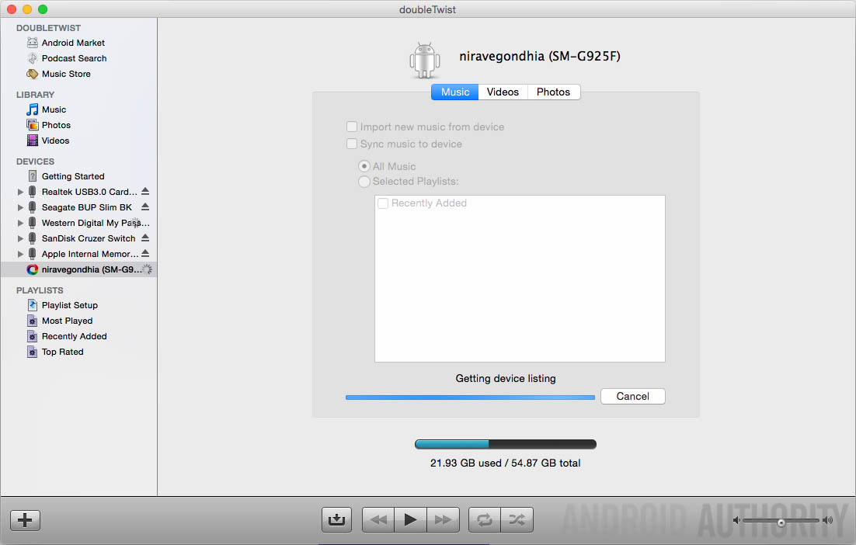The height and width of the screenshot is (545, 856).
Task: Open the Podcast Search icon
Action: [x=32, y=58]
